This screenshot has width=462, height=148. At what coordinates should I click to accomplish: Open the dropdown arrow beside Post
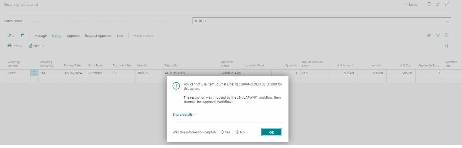pyautogui.click(x=44, y=46)
